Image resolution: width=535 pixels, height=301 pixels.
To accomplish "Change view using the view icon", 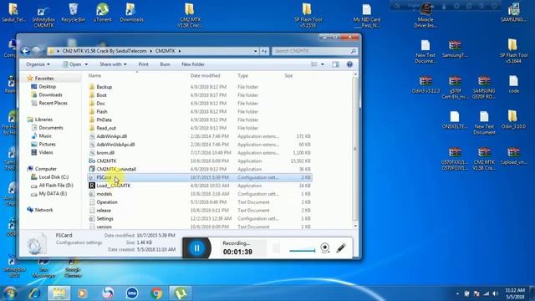I will [314, 64].
